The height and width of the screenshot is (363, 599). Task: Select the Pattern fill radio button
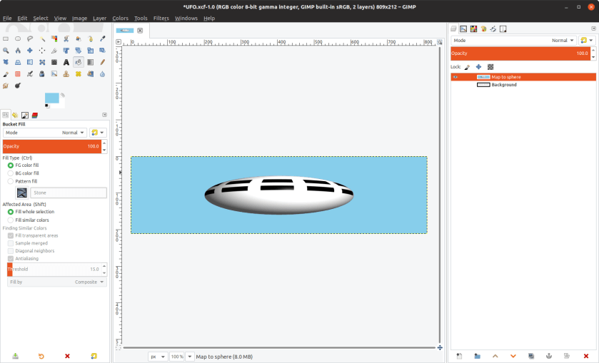[11, 181]
